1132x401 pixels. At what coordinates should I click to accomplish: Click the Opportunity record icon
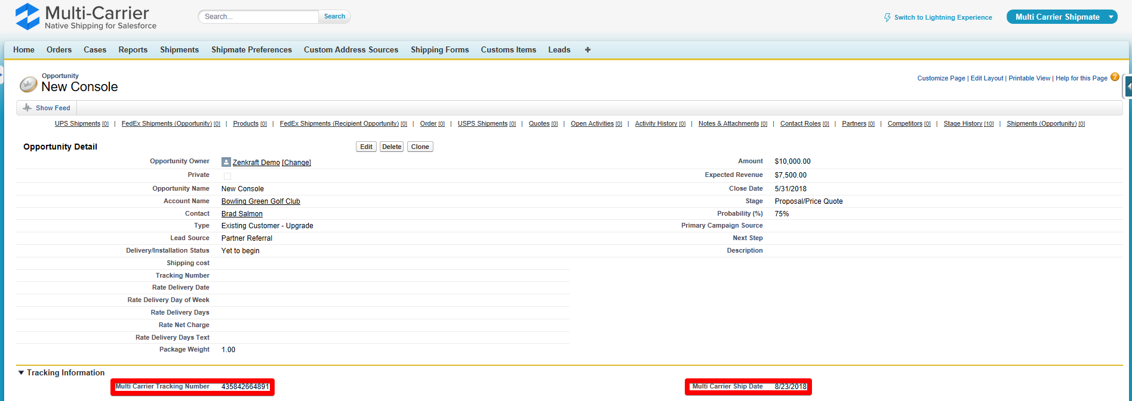coord(28,85)
